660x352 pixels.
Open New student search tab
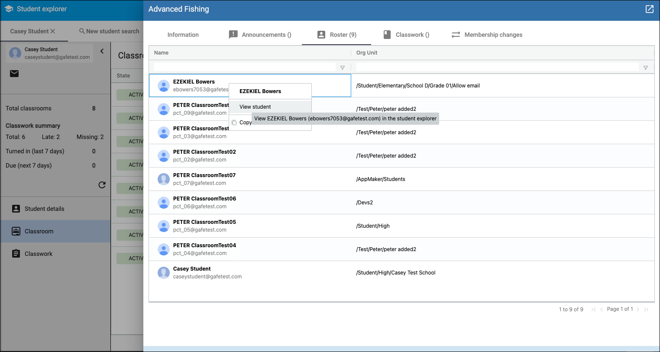click(109, 31)
